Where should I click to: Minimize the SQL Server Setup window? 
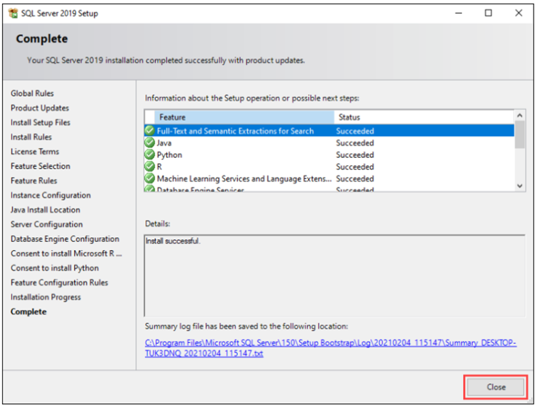pyautogui.click(x=457, y=13)
